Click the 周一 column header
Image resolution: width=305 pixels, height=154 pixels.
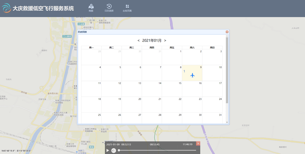91,48
